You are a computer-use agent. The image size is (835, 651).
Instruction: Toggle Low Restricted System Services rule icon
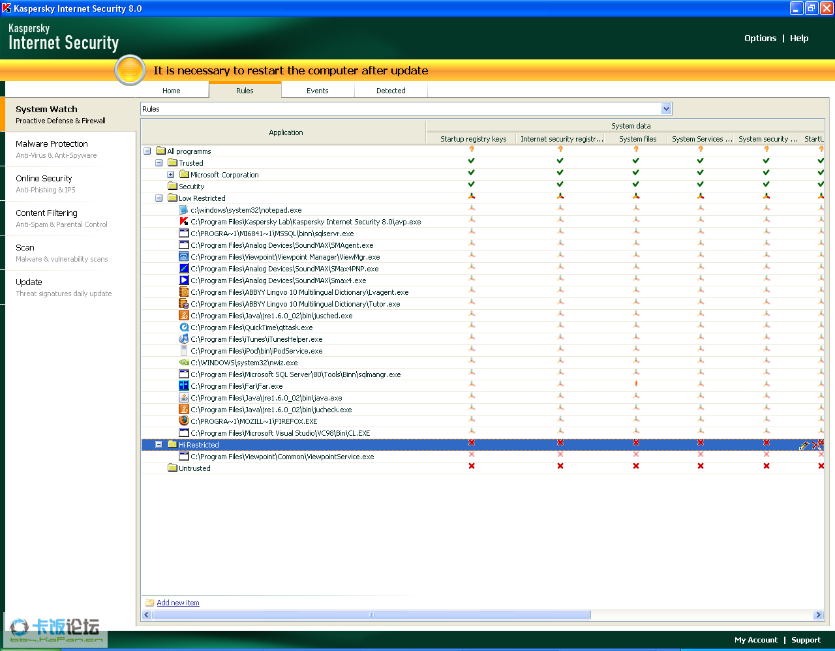(x=701, y=196)
